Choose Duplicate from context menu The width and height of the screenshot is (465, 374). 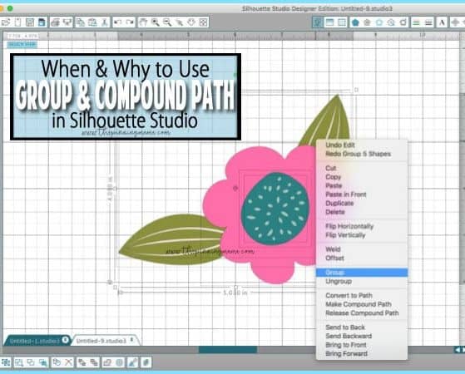[339, 204]
